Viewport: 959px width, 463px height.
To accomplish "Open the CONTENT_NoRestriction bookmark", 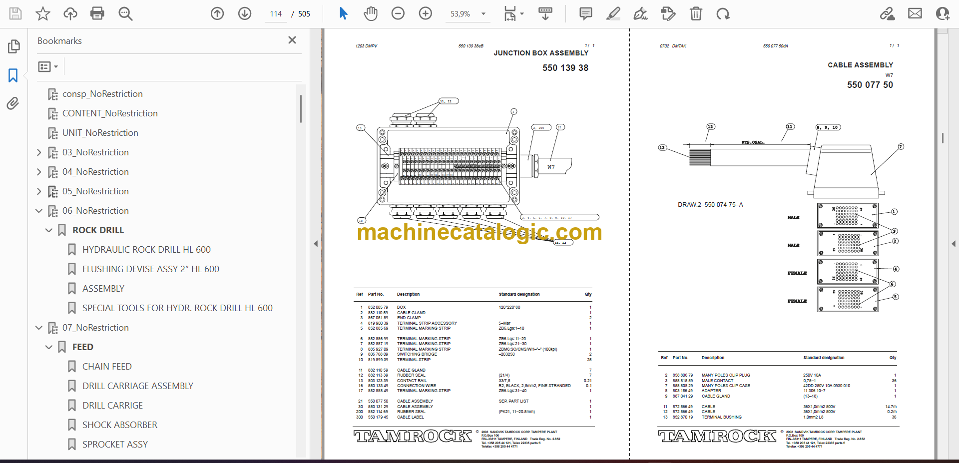I will point(110,113).
